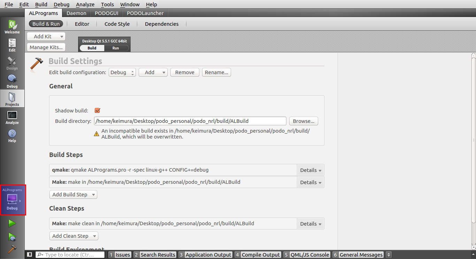476x259 pixels.
Task: Open the Debug menu
Action: tap(62, 5)
